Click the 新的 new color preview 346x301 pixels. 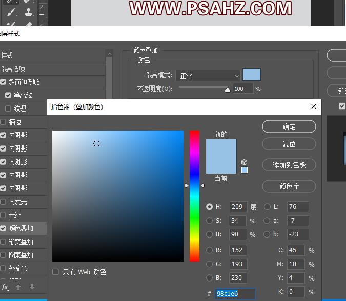point(221,147)
